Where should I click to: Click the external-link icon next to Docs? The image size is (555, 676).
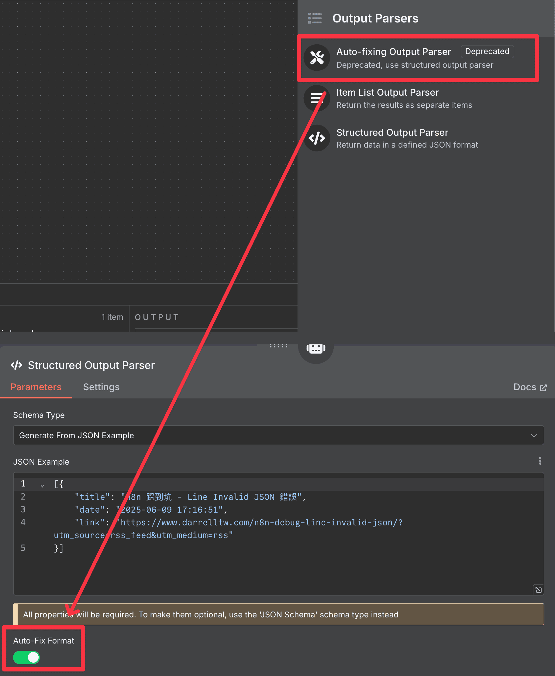click(x=543, y=387)
